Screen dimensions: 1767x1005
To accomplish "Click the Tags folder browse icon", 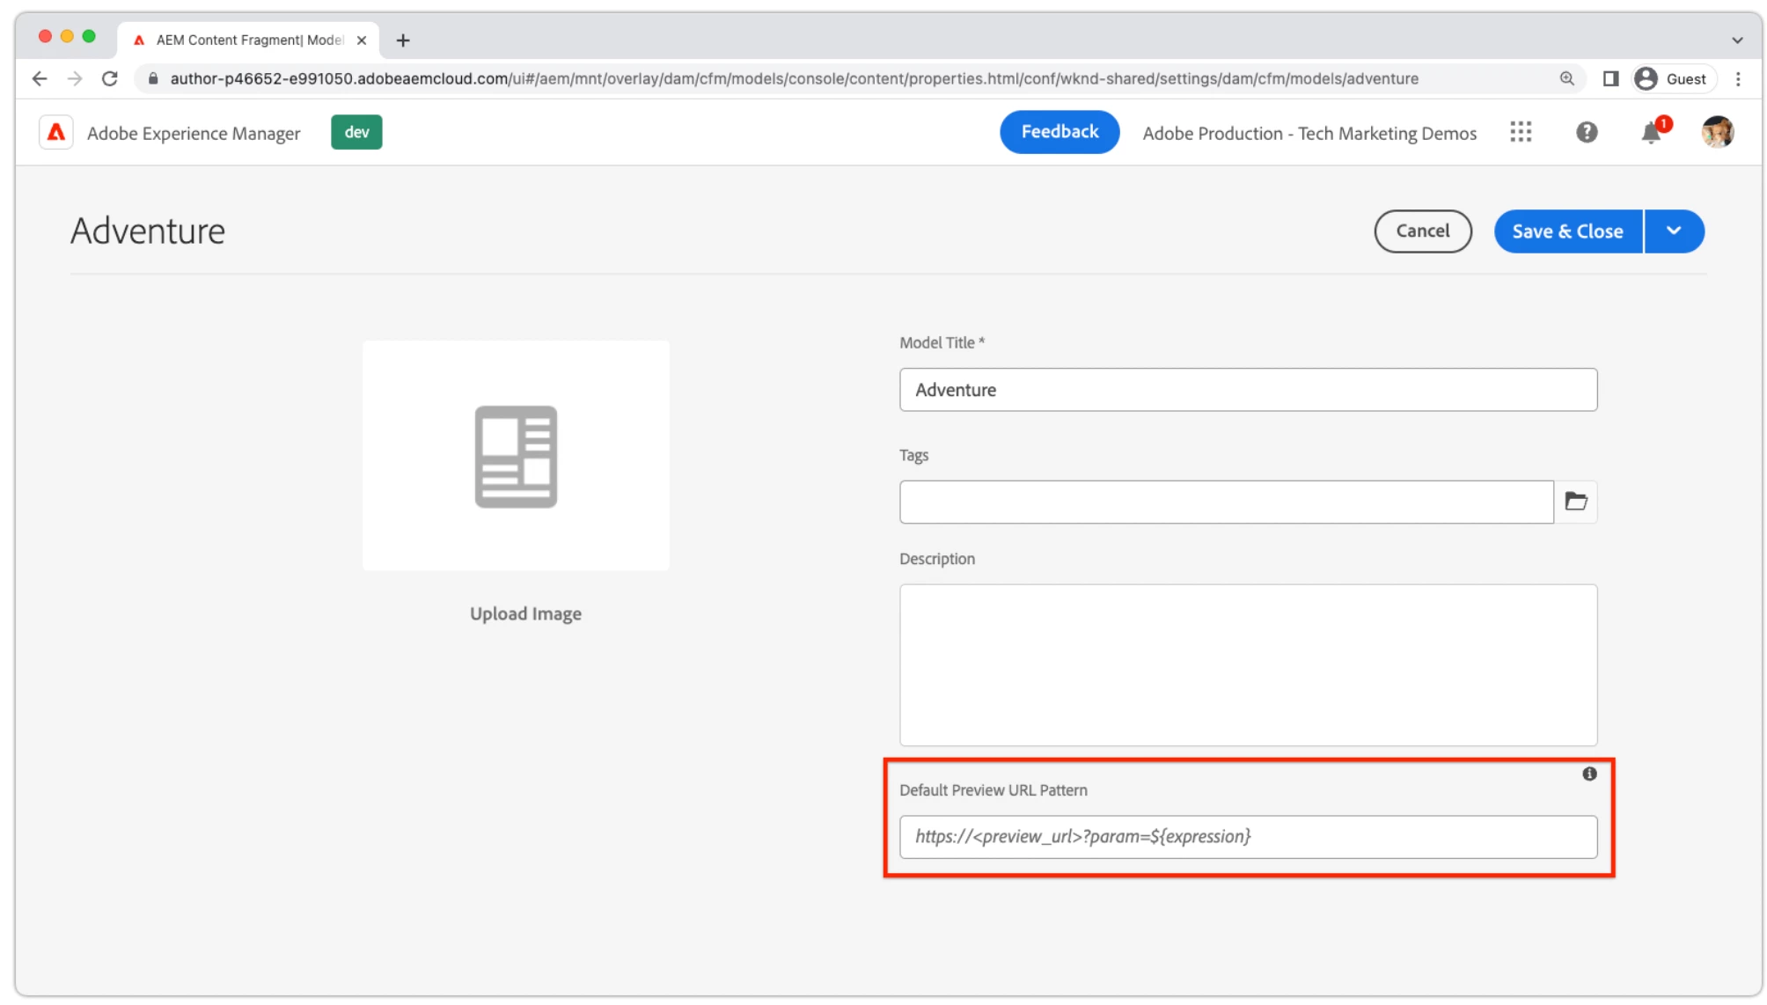I will pos(1575,502).
